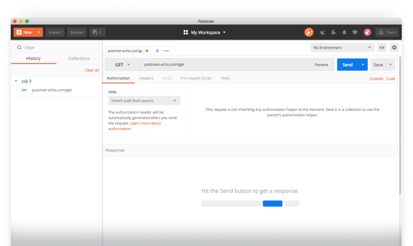Open the wrench settings icon
This screenshot has height=246, width=413.
coord(333,33)
